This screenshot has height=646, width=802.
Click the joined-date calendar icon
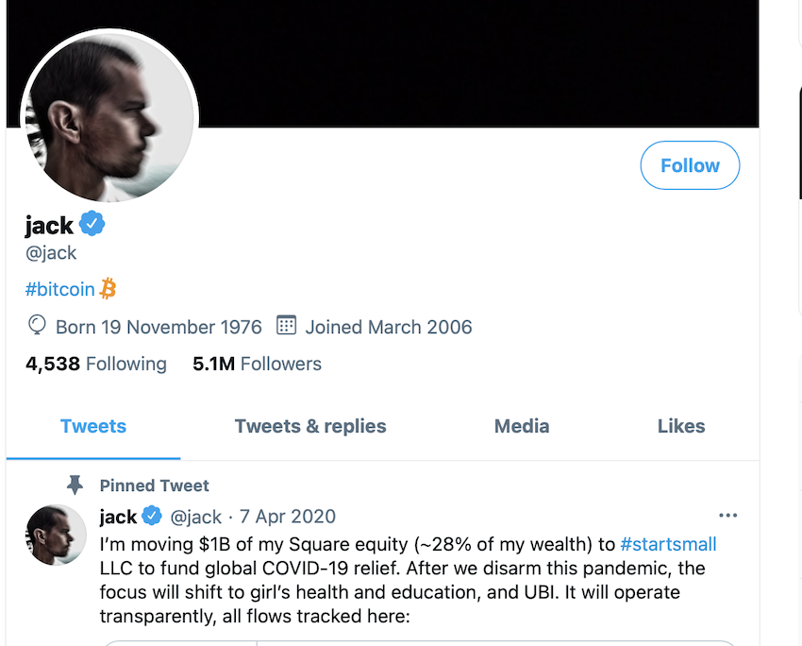point(286,326)
